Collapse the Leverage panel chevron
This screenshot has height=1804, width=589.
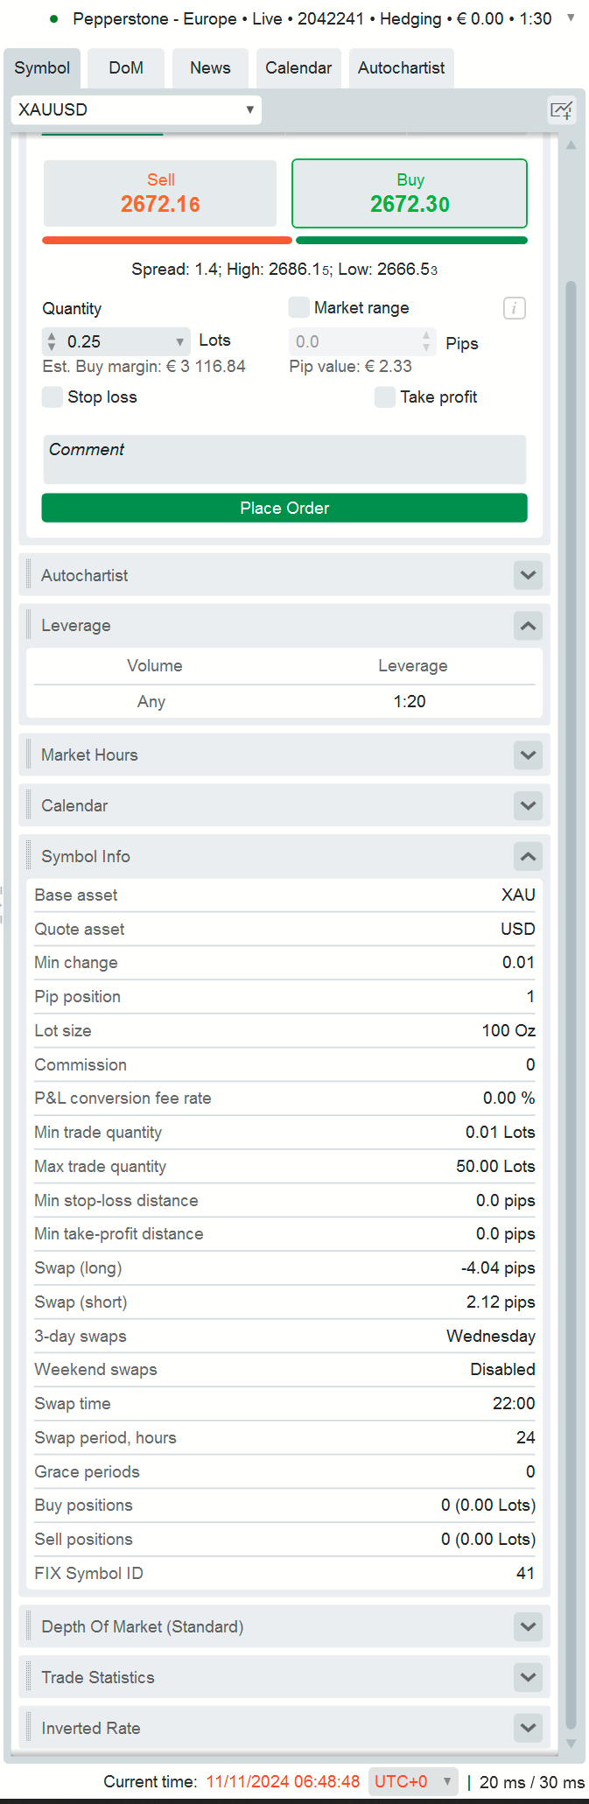528,625
